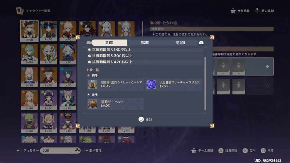Select the 遺跡サーペント enemy icon

93,104
